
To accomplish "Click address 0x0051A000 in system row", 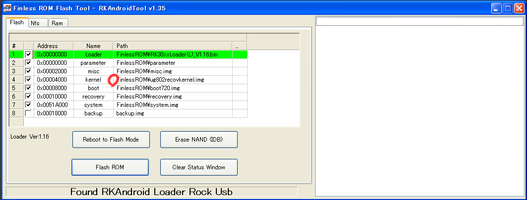I will point(54,104).
